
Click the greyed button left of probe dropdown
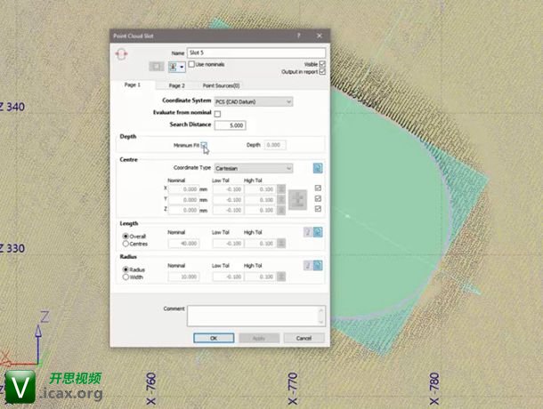point(156,66)
